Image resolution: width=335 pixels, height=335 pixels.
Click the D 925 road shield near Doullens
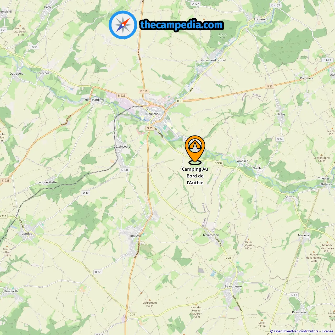(x=121, y=96)
